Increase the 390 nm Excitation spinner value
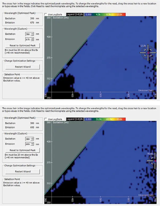160x206 pixels. (32, 33)
